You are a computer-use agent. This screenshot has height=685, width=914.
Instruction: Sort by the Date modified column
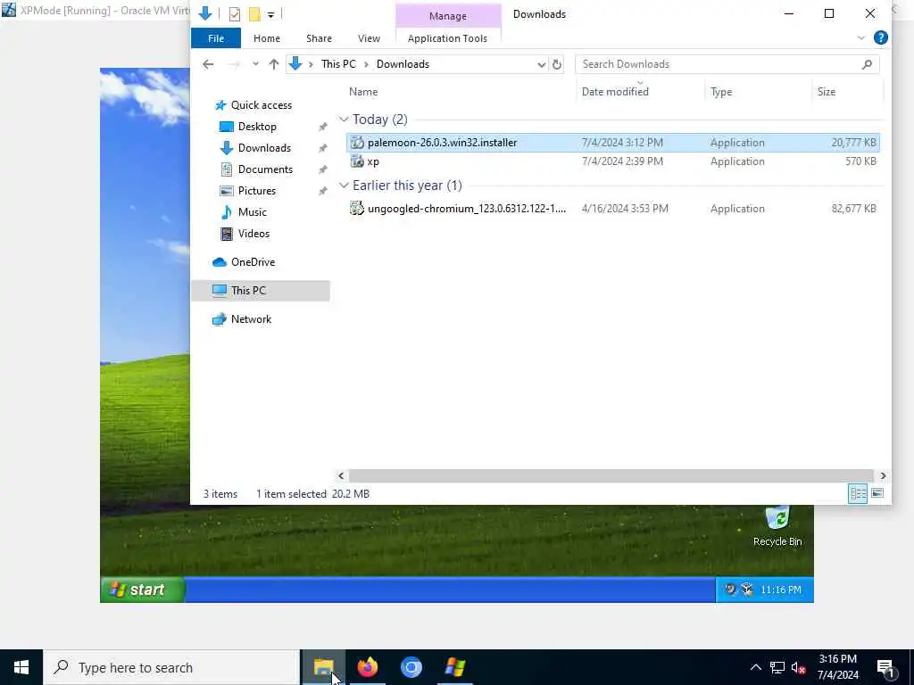coord(614,92)
